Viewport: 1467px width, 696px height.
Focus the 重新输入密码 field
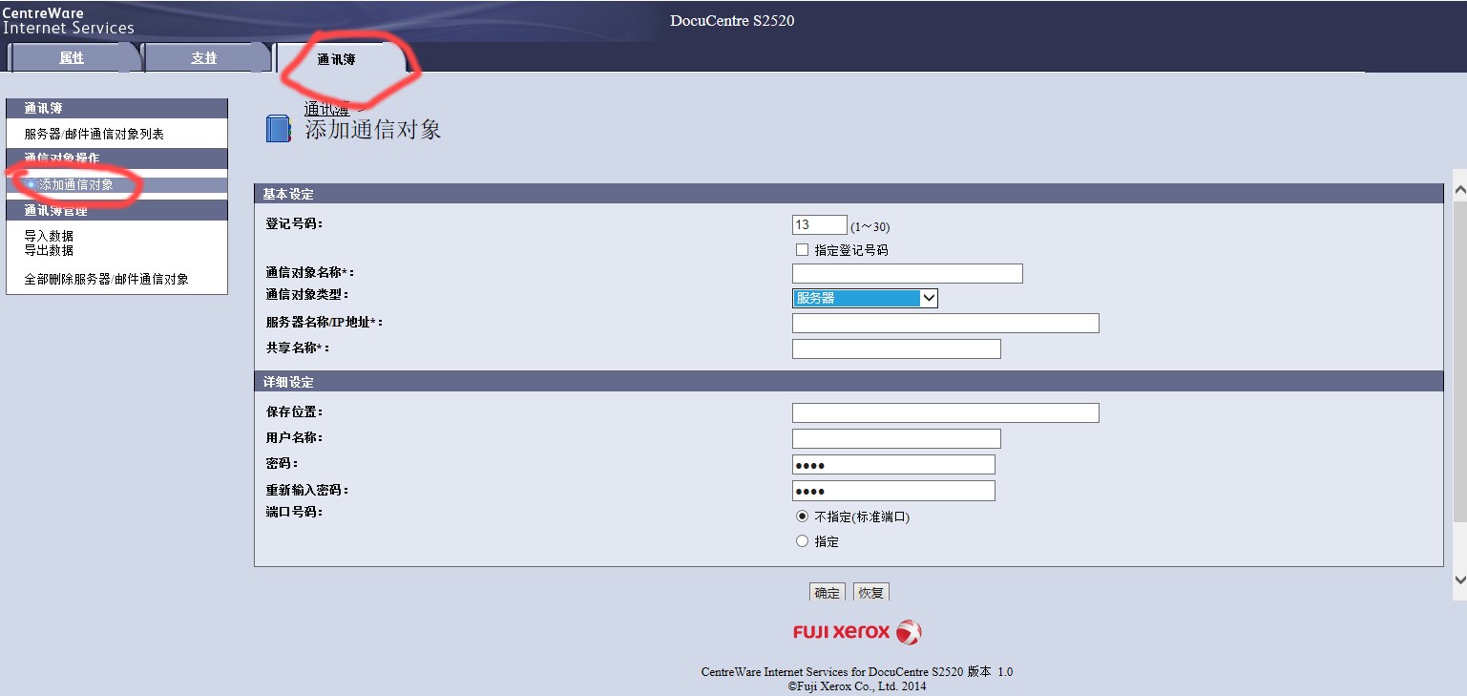click(x=893, y=491)
